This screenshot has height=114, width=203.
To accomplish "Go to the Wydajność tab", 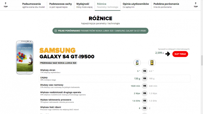I will tap(84, 5).
